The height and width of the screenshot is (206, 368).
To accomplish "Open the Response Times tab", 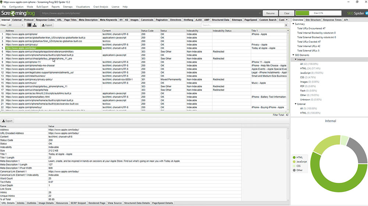I will [332, 20].
